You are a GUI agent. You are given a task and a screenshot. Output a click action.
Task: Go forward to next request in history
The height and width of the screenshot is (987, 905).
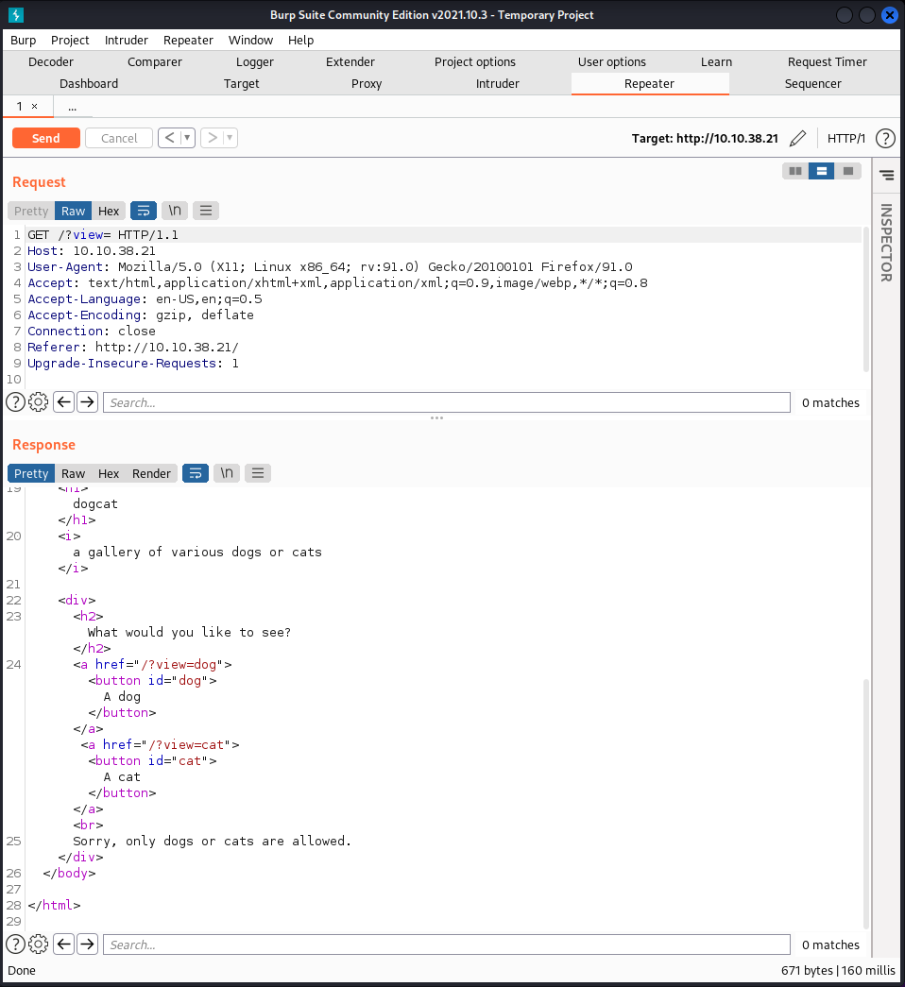click(213, 138)
